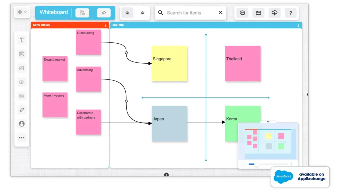
Task: Zoom out with the minus button
Action: click(245, 164)
